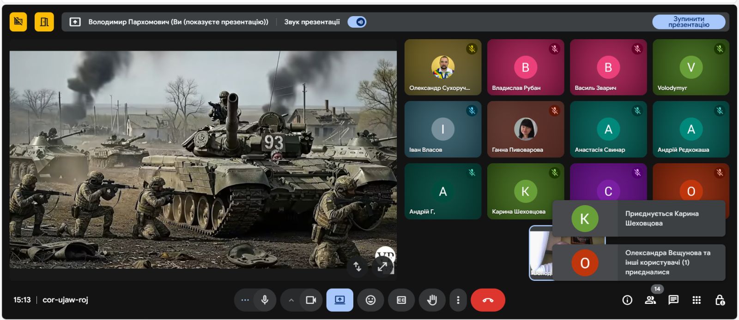Screen dimensions: 739x320
Task: Click Карина Шеховцова joining notification
Action: pos(639,219)
